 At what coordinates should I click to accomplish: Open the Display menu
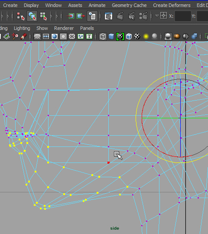click(x=31, y=5)
